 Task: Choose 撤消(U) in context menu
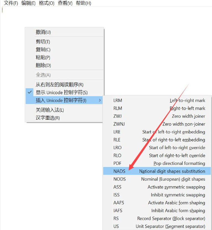[x=43, y=32]
